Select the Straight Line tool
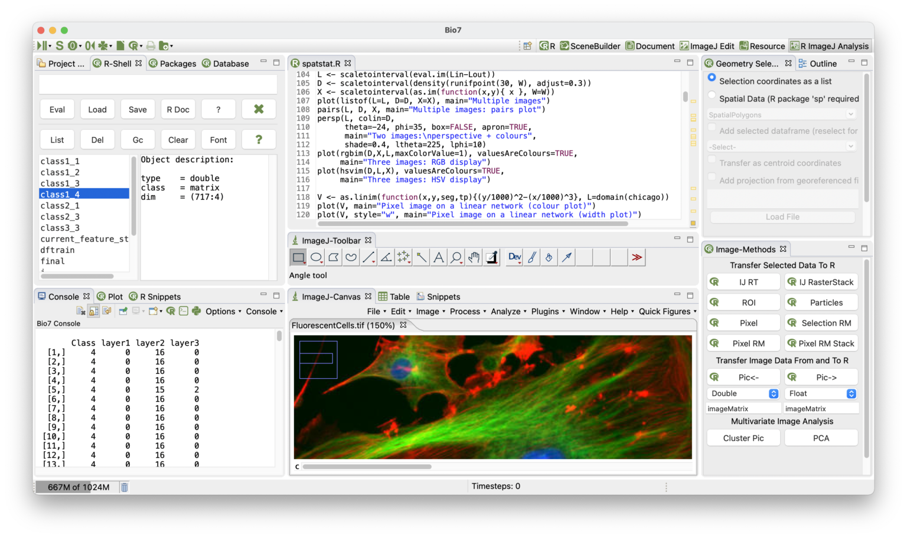The height and width of the screenshot is (538, 907). pyautogui.click(x=368, y=257)
